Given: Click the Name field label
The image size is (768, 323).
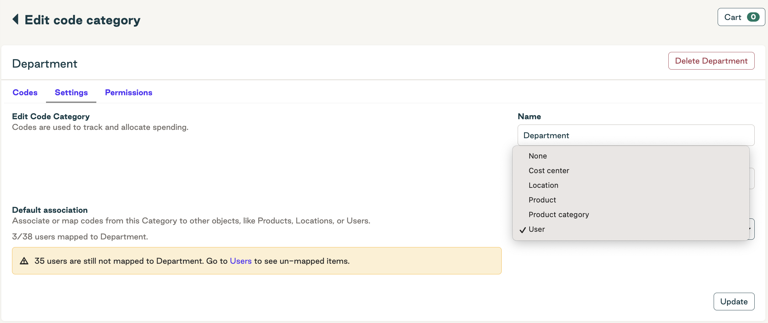Looking at the screenshot, I should tap(529, 117).
